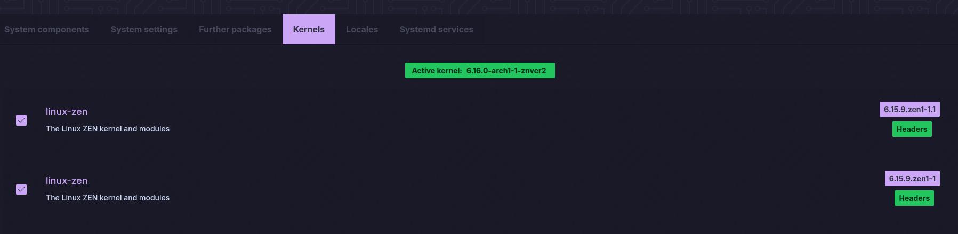Click the first linux-zen package name
The image size is (958, 234).
[67, 112]
